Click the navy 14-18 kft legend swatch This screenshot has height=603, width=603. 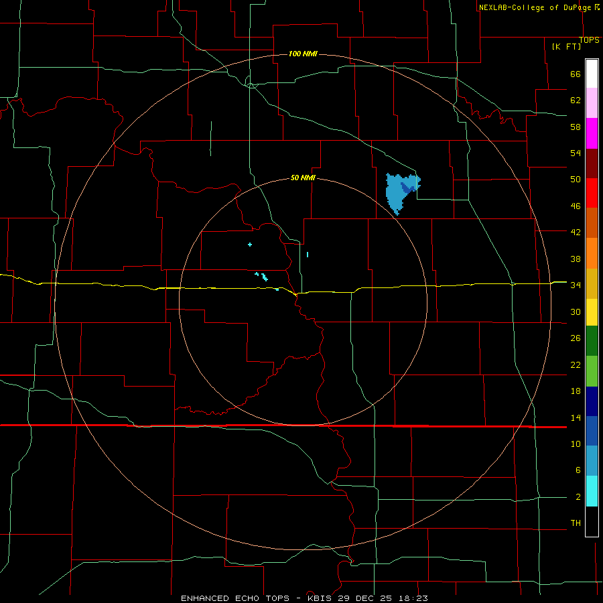pos(592,401)
